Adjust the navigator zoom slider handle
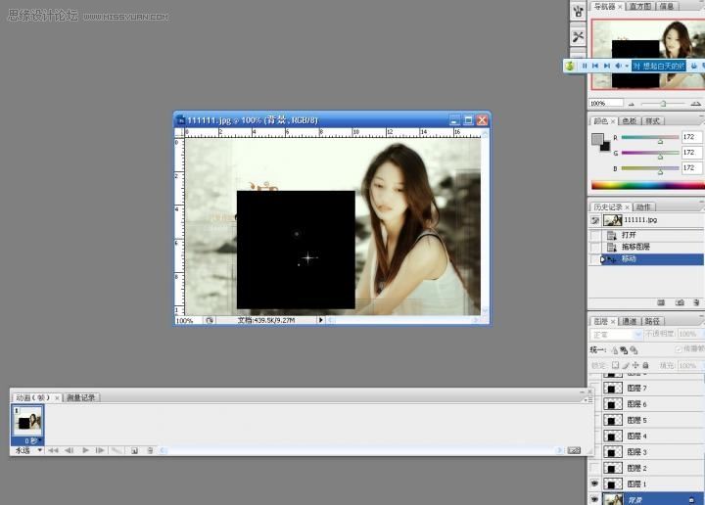The image size is (705, 505). [663, 104]
